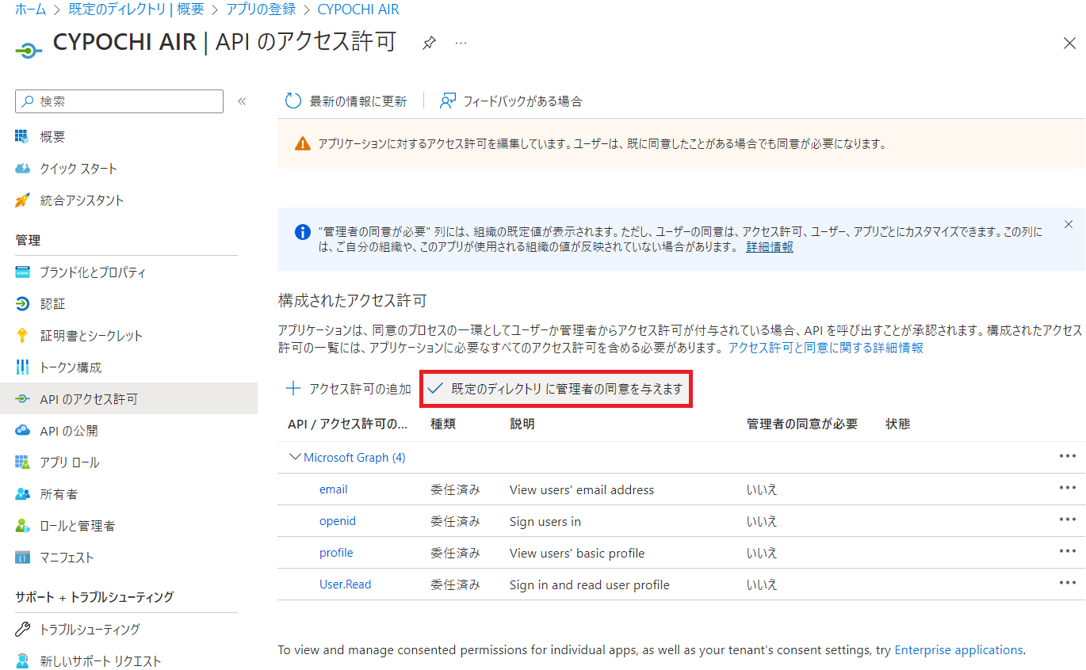Viewport: 1086px width, 670px height.
Task: Close the API permissions blade with X
Action: pyautogui.click(x=1069, y=44)
